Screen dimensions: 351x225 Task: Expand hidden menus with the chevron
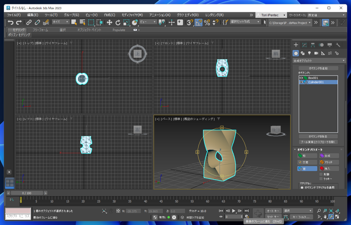pyautogui.click(x=251, y=15)
